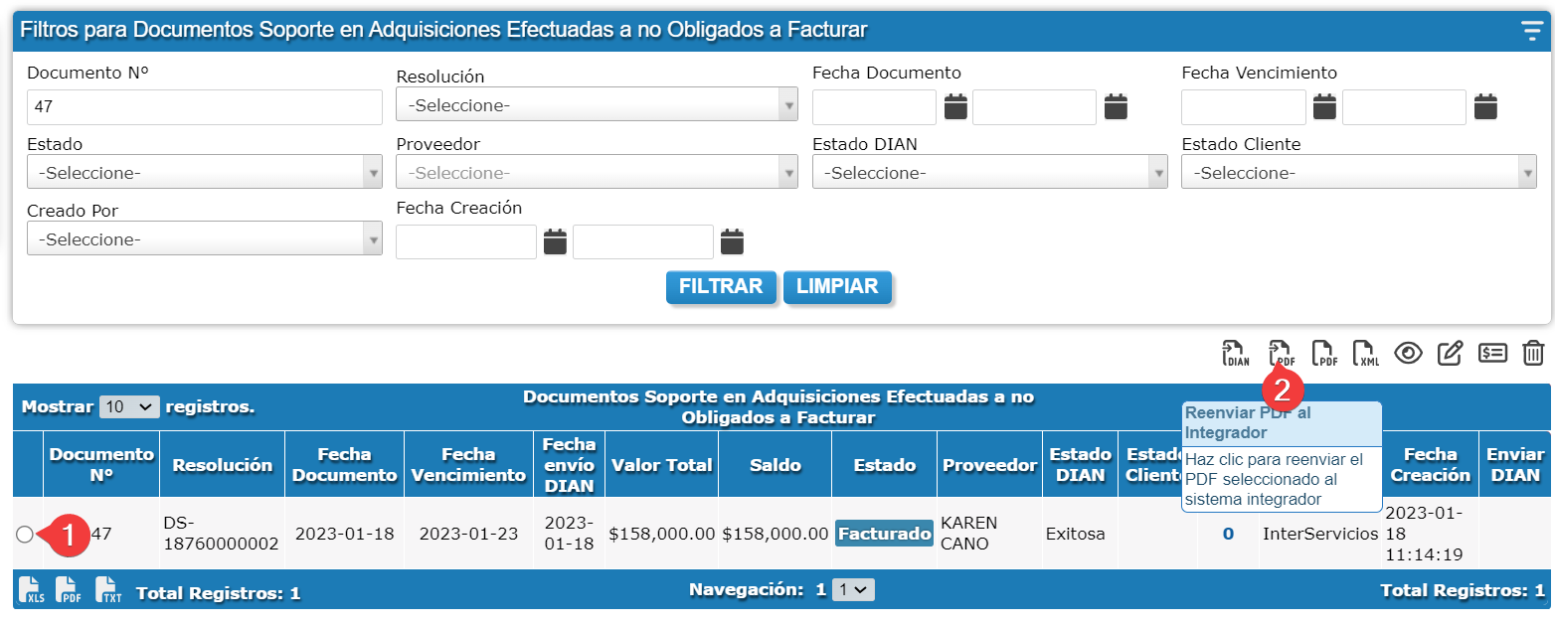This screenshot has height=626, width=1555.
Task: Open the Resolución dropdown
Action: coord(596,105)
